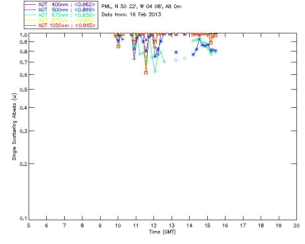Image resolution: width=305 pixels, height=244 pixels.
Task: Click the x-axis tick label '16'
Action: [x=225, y=225]
